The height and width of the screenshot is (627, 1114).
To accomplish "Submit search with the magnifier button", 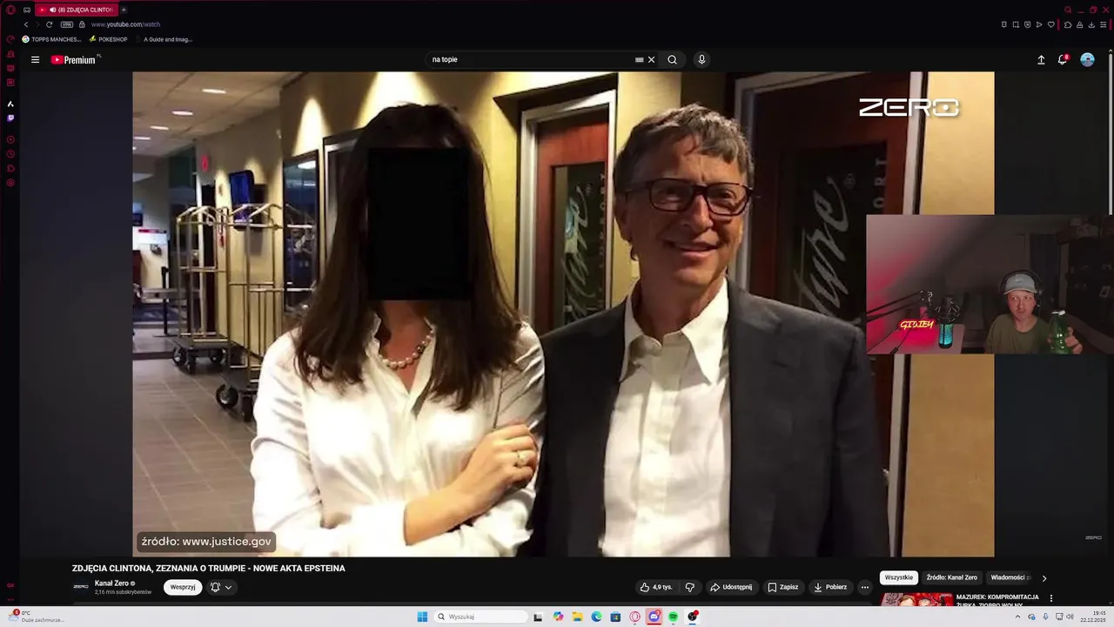I will pos(672,60).
